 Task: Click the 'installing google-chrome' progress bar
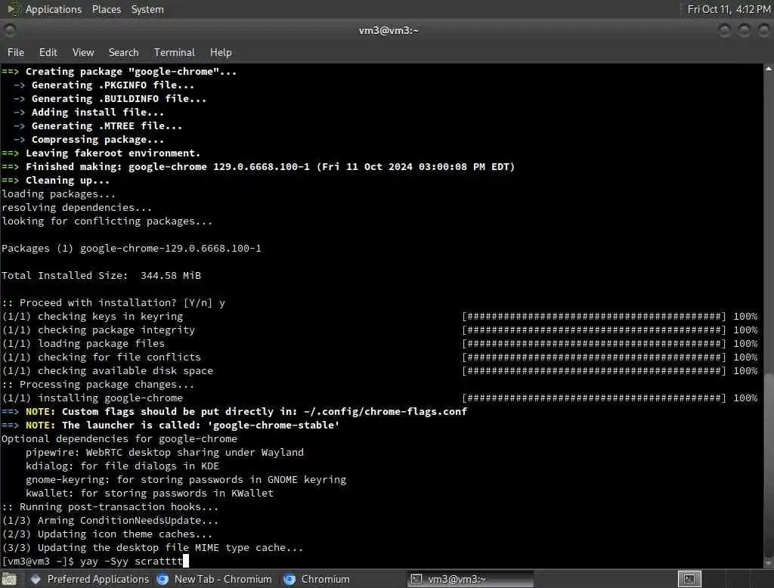point(594,398)
